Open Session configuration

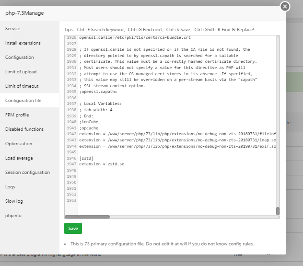pos(27,173)
